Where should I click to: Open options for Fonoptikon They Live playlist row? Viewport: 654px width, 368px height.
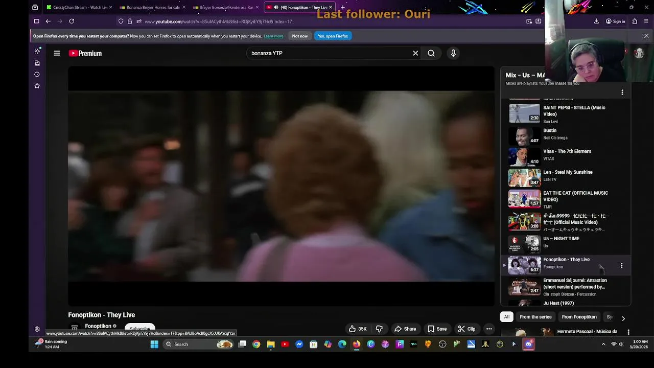point(621,266)
